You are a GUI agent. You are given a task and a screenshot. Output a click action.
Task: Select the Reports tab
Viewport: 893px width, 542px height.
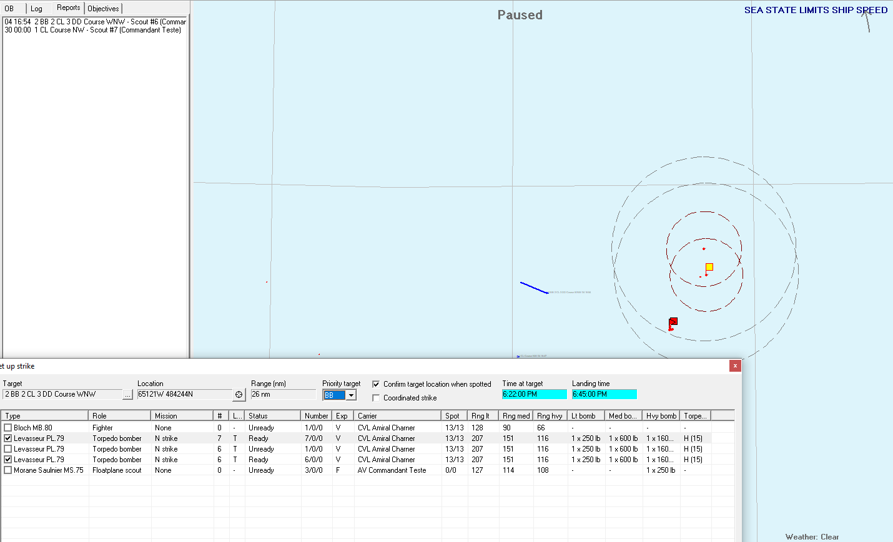[68, 7]
